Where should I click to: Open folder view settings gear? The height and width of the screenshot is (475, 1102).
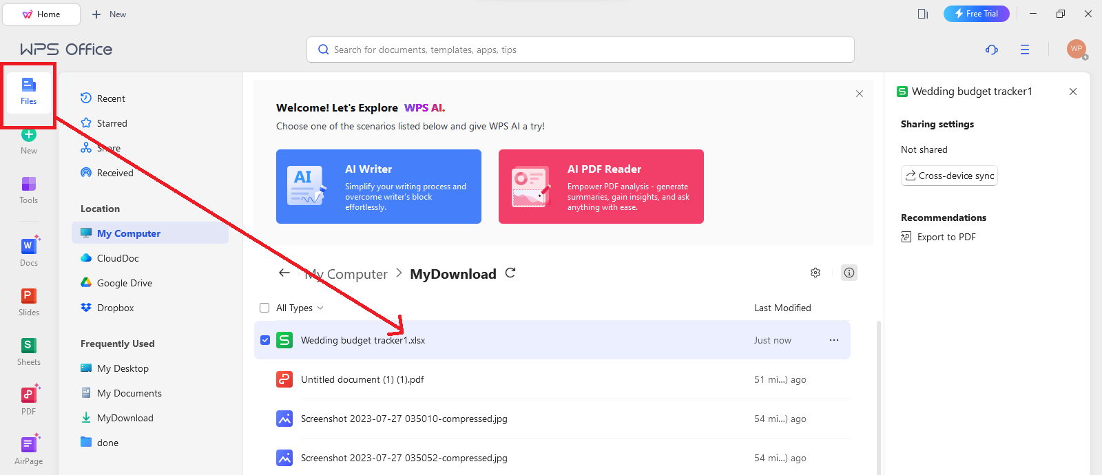tap(815, 273)
